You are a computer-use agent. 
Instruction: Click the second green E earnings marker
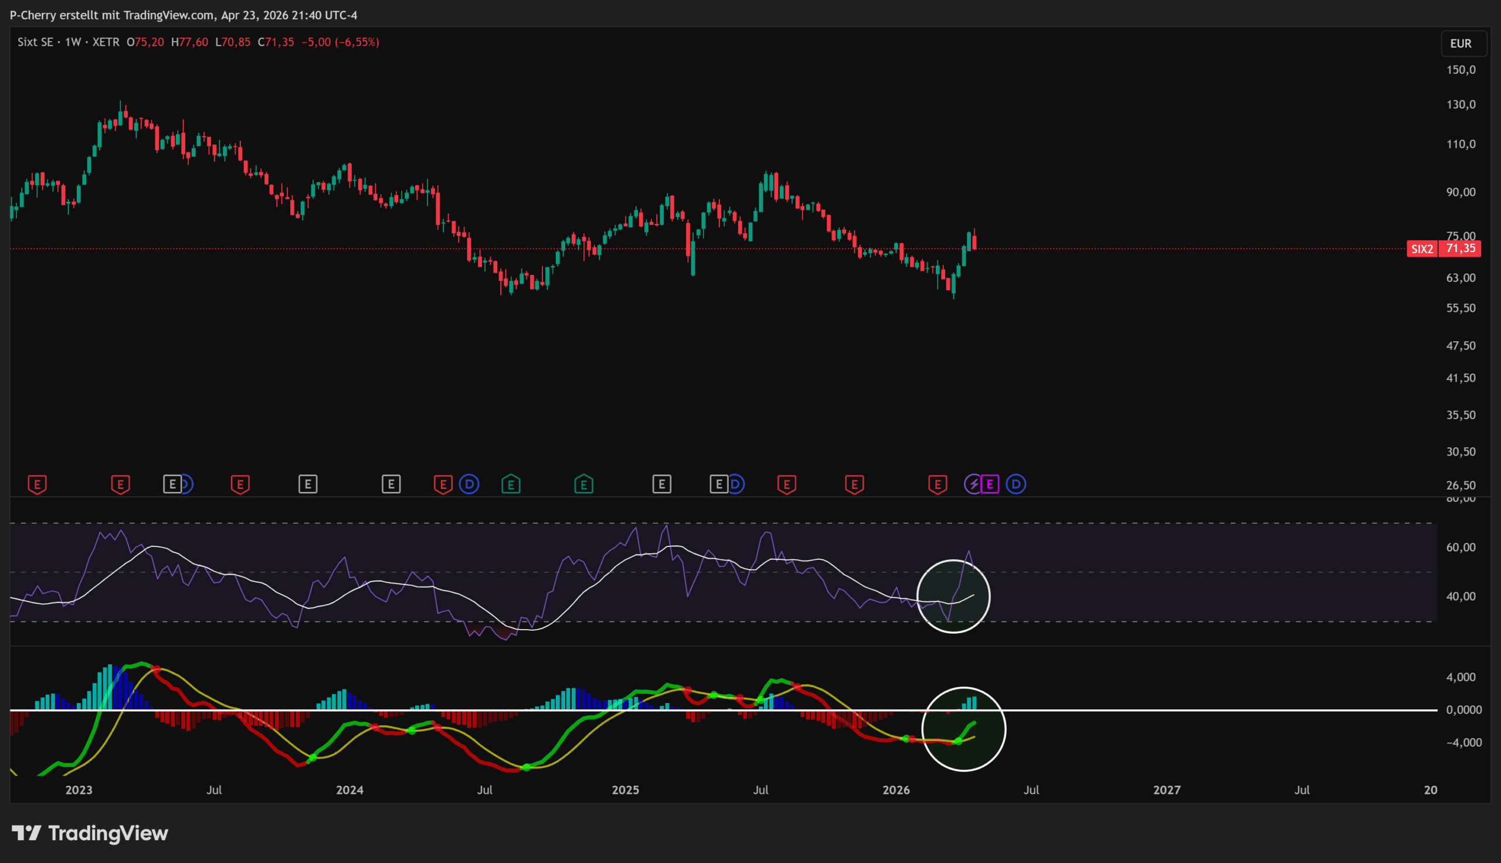tap(583, 484)
